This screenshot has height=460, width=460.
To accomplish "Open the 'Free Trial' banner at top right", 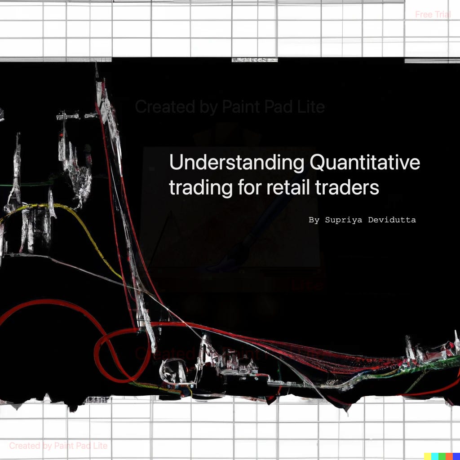I will tap(433, 14).
